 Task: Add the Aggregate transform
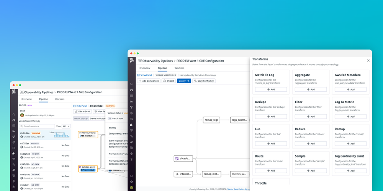click(311, 89)
